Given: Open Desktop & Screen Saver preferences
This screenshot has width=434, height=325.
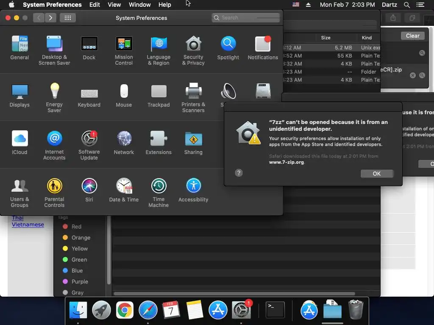Looking at the screenshot, I should pos(54,50).
